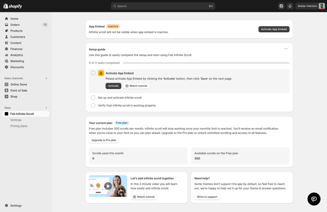Open the Stellar Interiors account menu
The height and width of the screenshot is (212, 327).
(x=310, y=6)
